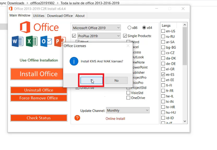
Task: Click the Install Office button
Action: pos(37,74)
